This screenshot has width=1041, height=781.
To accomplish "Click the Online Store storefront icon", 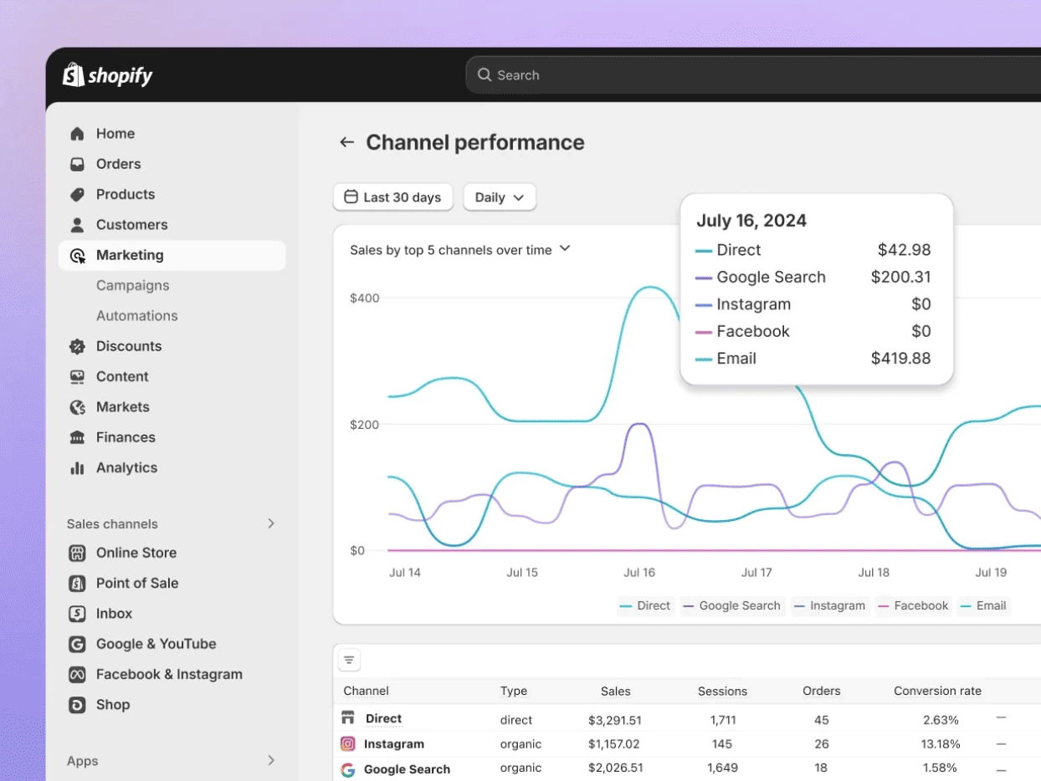I will [77, 553].
